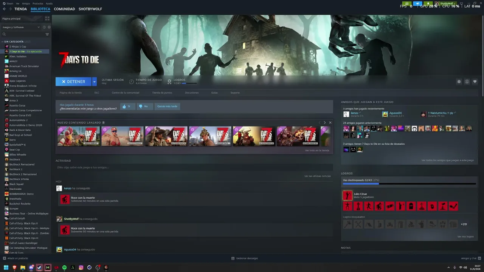The width and height of the screenshot is (484, 272).
Task: Switch to the Comunidad tab
Action: coord(64,9)
